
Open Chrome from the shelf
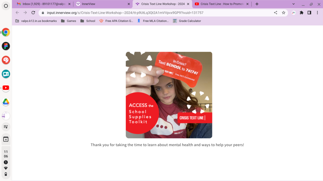point(6,32)
